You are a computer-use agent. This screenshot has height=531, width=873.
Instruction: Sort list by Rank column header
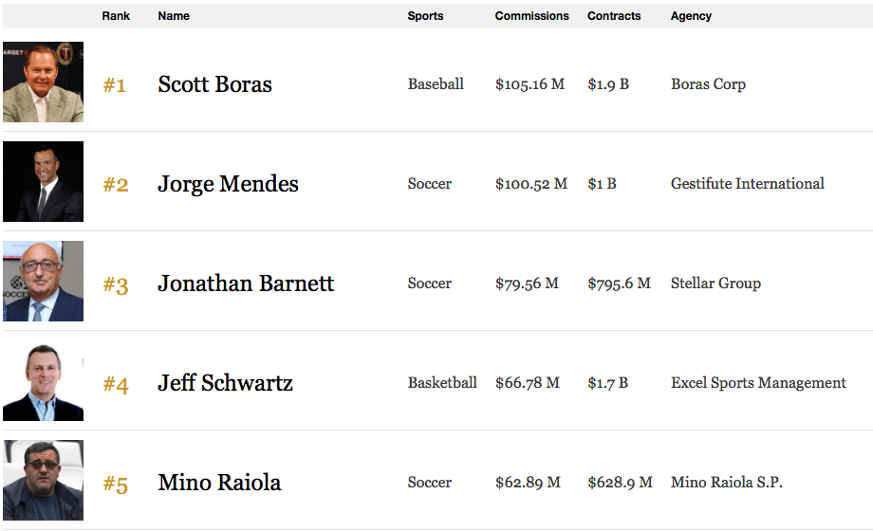coord(116,16)
